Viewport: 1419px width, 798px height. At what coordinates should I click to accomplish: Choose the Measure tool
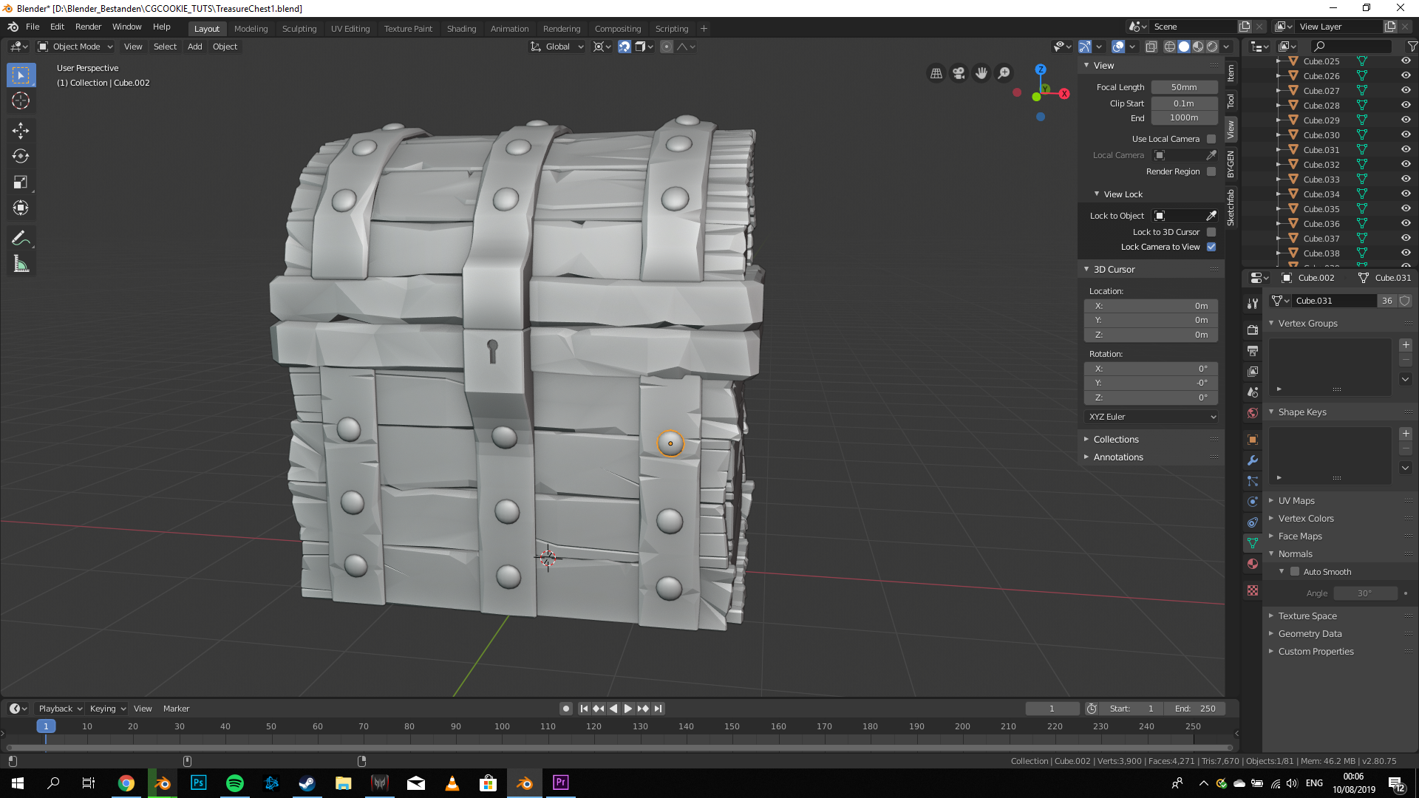pos(21,265)
